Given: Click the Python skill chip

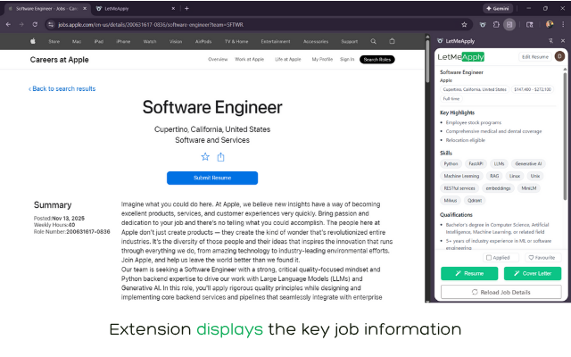Looking at the screenshot, I should point(451,164).
